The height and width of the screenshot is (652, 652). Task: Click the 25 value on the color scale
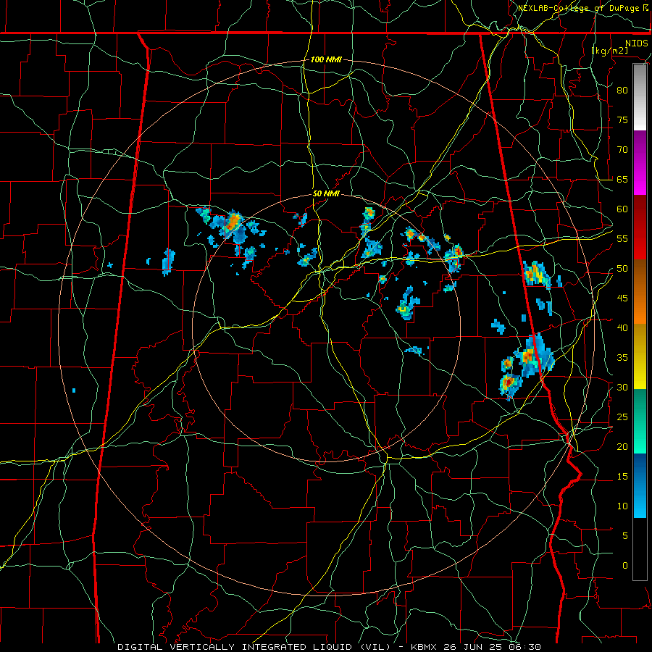point(622,417)
